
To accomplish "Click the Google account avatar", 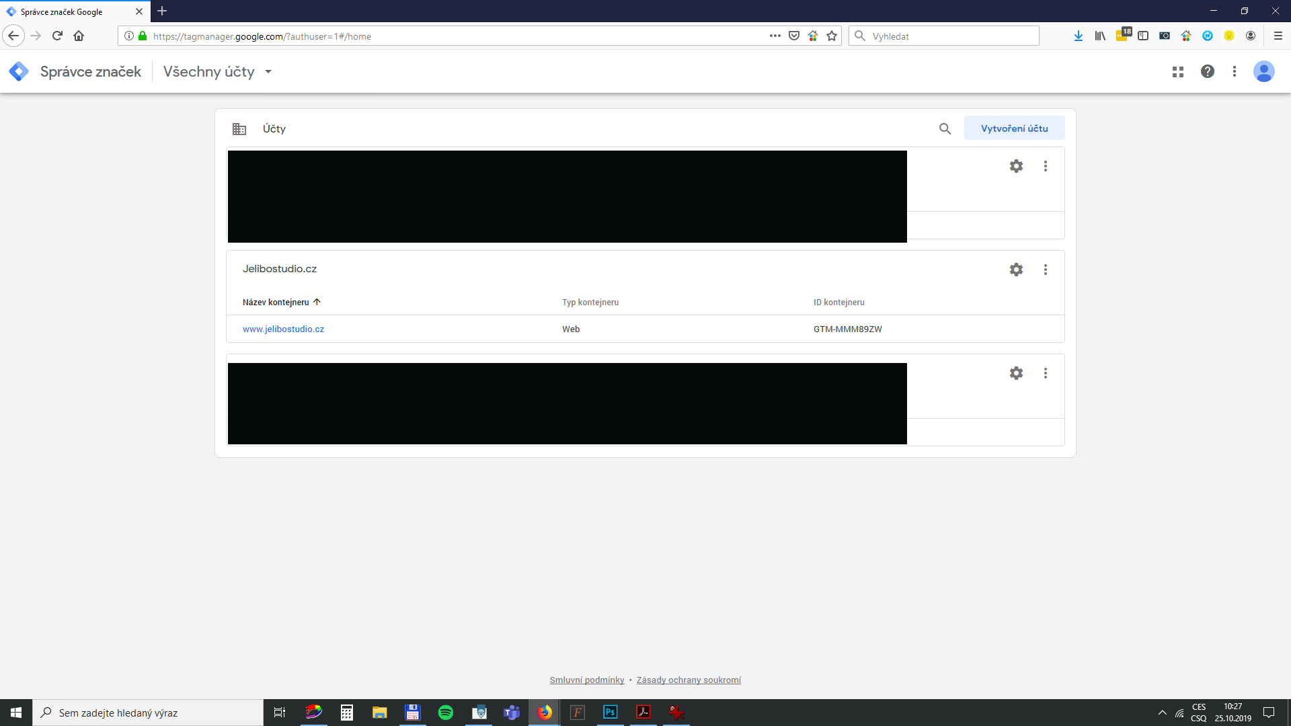I will click(x=1264, y=71).
